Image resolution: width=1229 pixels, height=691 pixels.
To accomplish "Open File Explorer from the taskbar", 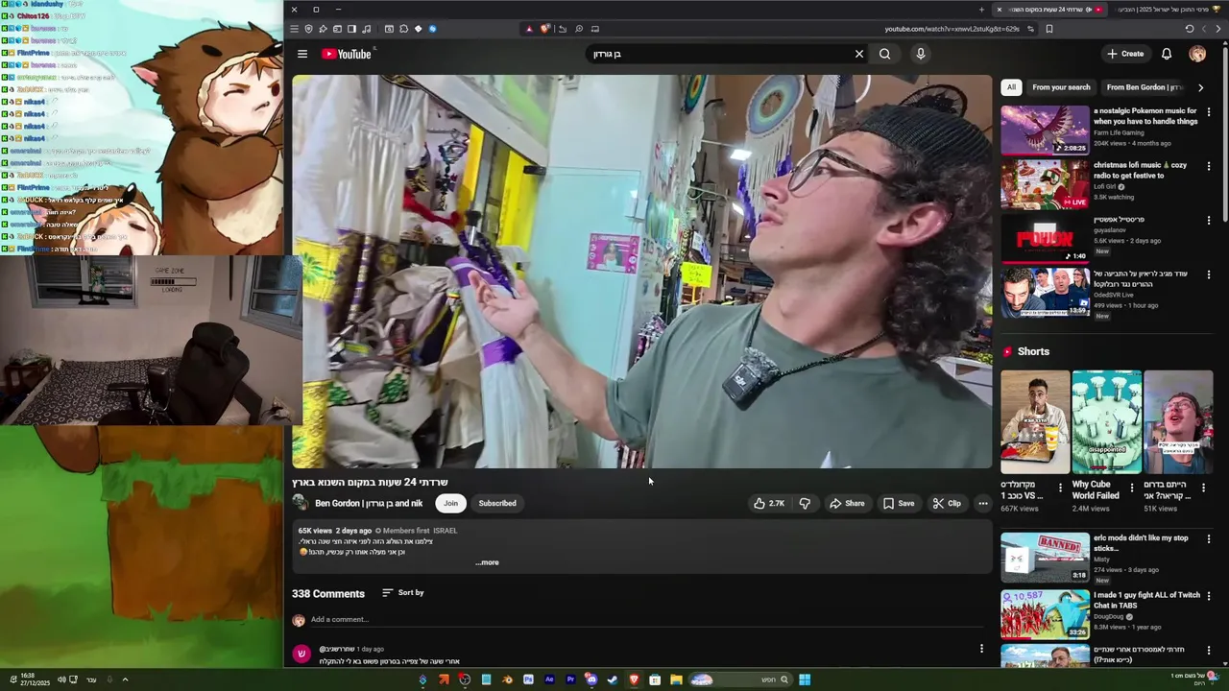I will tap(677, 679).
